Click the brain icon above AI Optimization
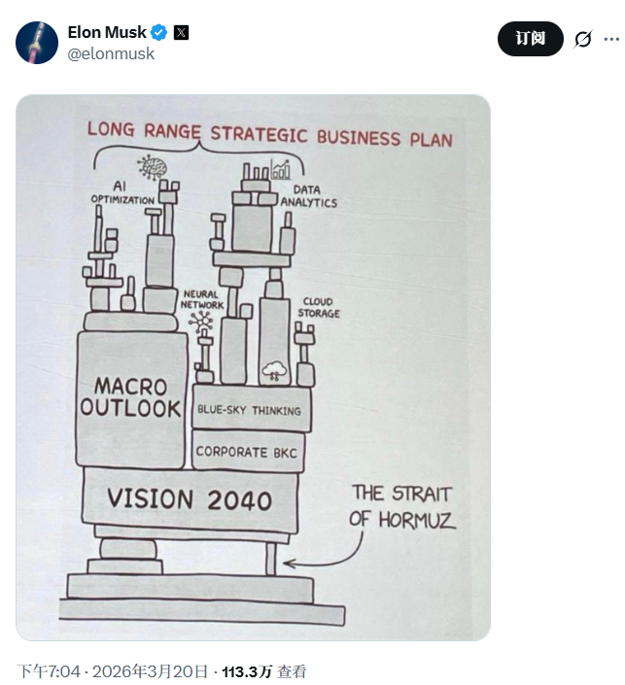The width and height of the screenshot is (625, 685). (x=152, y=167)
